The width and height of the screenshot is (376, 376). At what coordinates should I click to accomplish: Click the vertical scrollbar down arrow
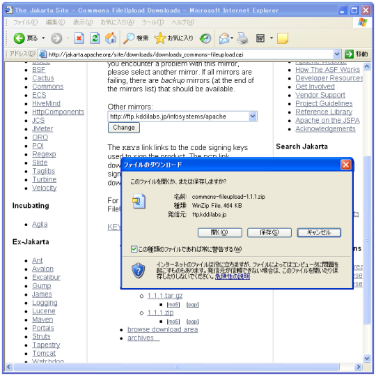coord(367,359)
